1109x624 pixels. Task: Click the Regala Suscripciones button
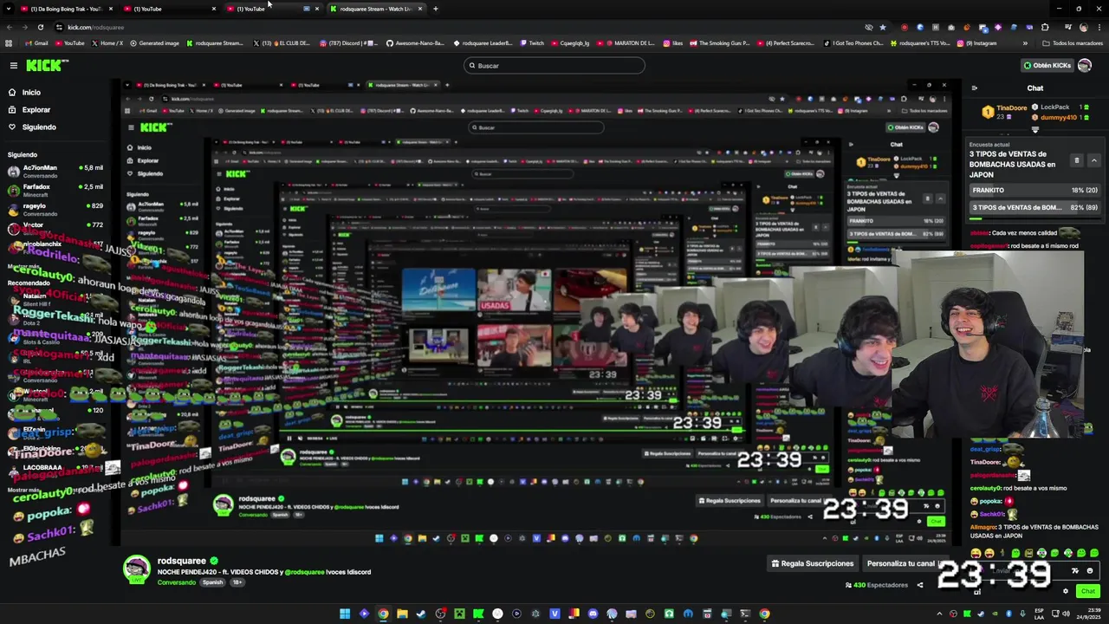[x=813, y=563]
